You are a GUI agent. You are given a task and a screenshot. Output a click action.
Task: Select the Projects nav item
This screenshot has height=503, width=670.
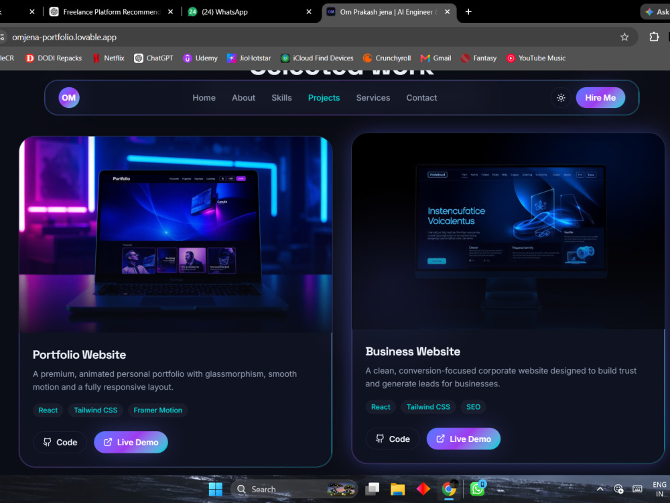324,97
